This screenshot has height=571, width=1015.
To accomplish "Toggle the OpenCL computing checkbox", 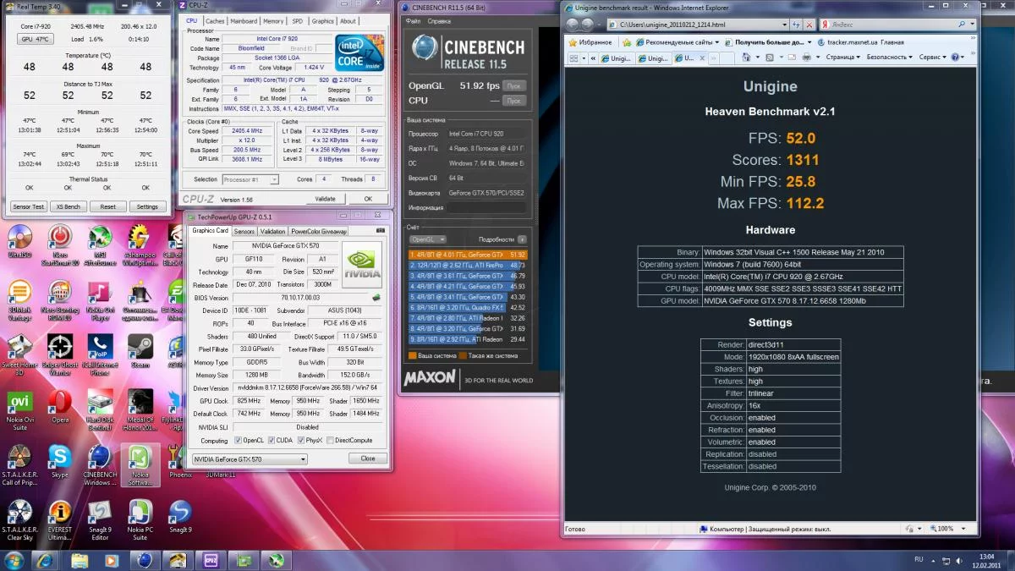I will tap(239, 441).
